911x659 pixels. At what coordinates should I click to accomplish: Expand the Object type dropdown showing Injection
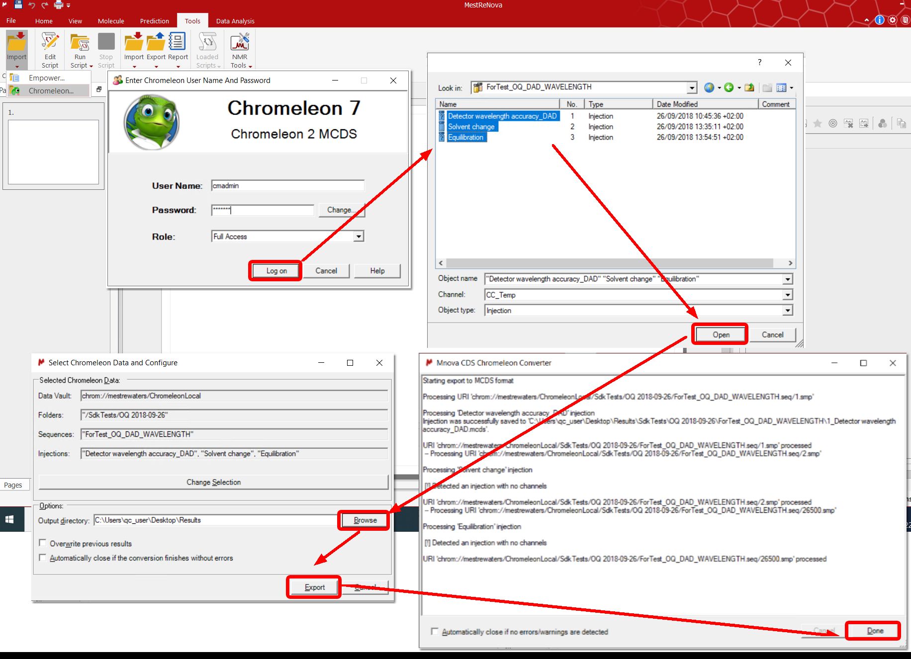pos(787,311)
